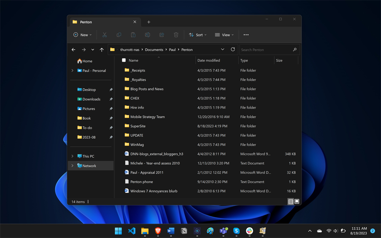Image resolution: width=381 pixels, height=238 pixels.
Task: Click the Search Penton input field
Action: tap(266, 50)
